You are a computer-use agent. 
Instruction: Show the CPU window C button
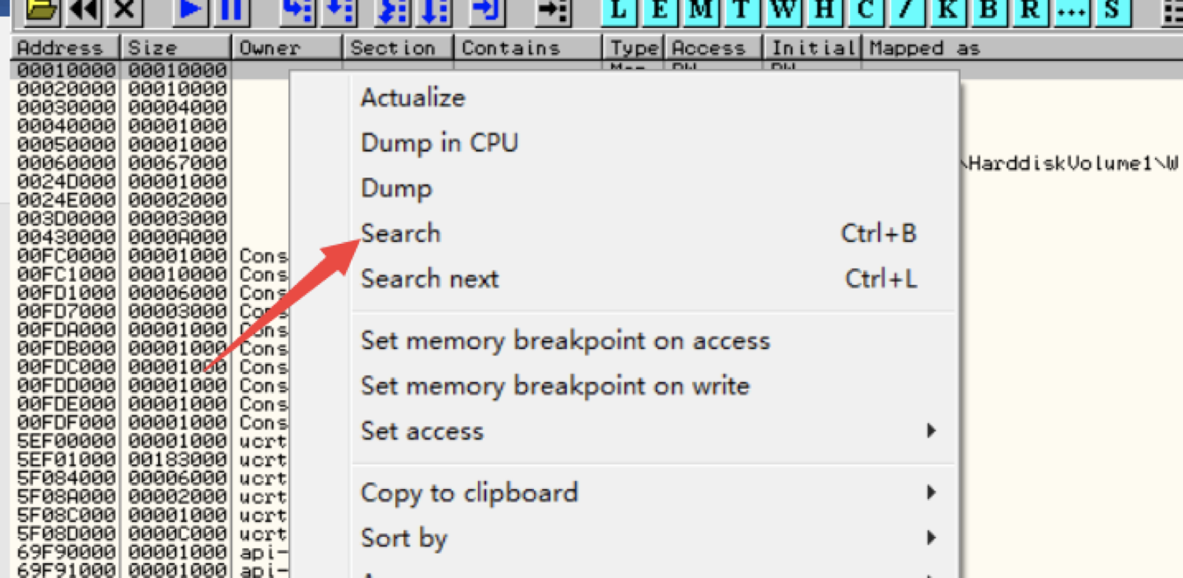tap(865, 12)
